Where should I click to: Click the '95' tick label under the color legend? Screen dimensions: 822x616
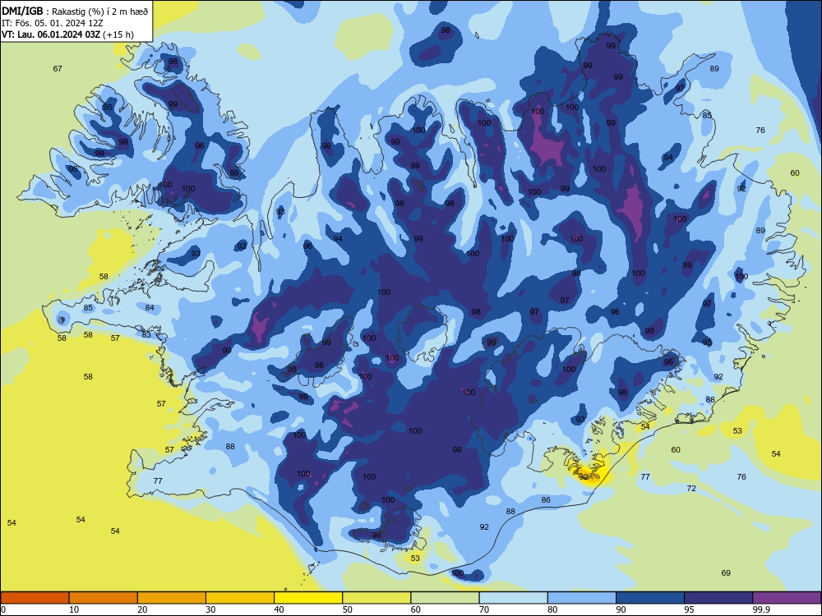pyautogui.click(x=690, y=609)
